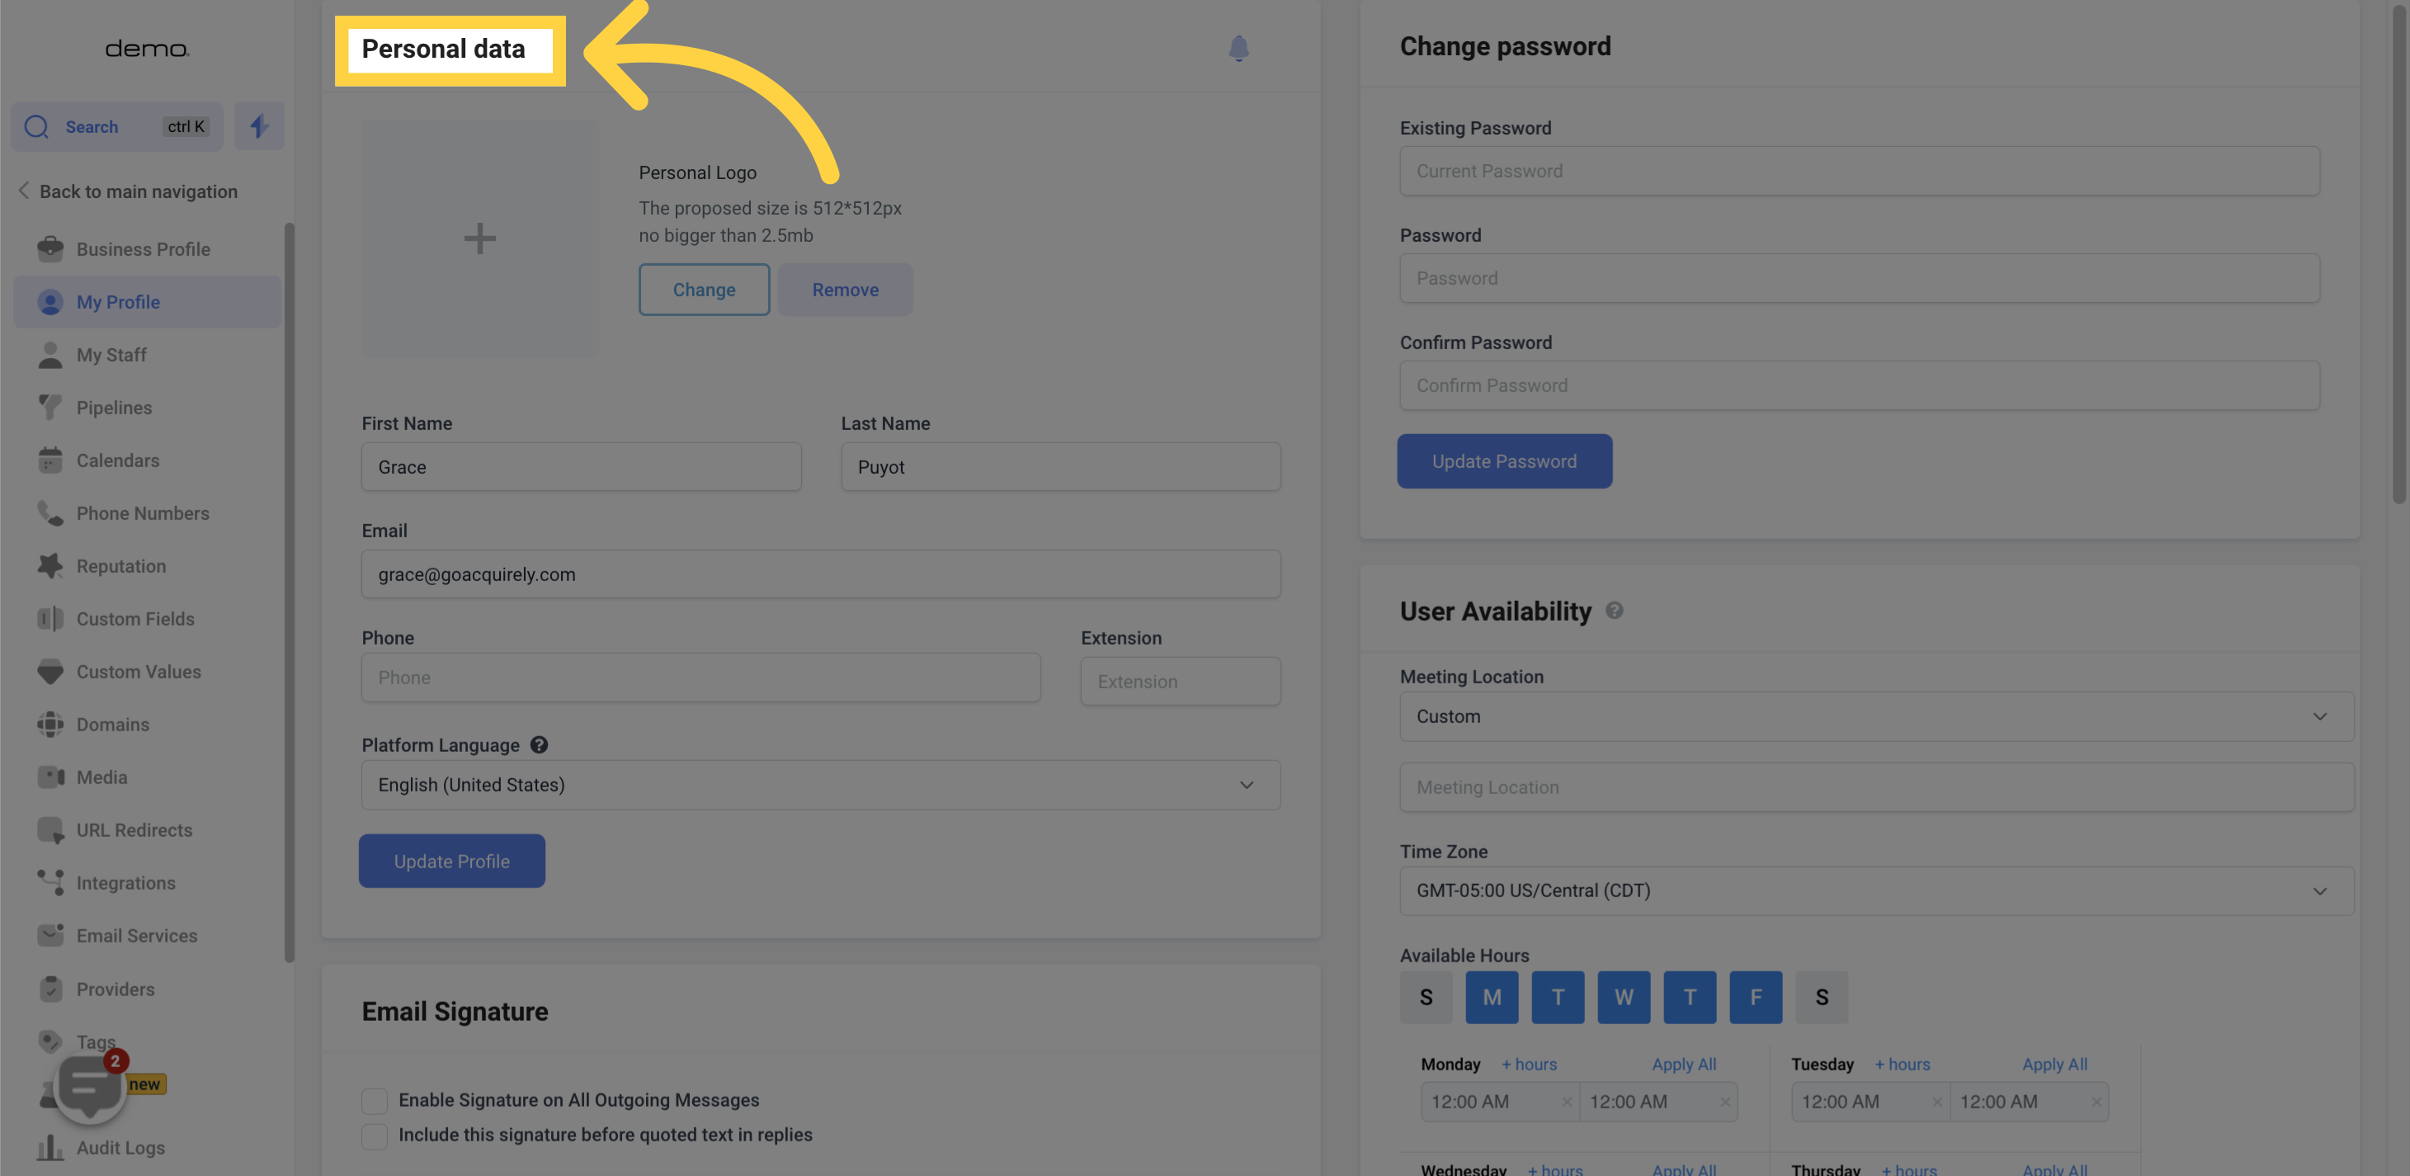The image size is (2410, 1176).
Task: Click the Update Profile button
Action: coord(450,859)
